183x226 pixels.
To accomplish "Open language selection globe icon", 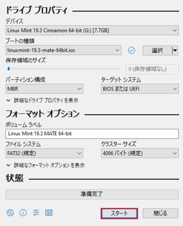I will pyautogui.click(x=10, y=213).
